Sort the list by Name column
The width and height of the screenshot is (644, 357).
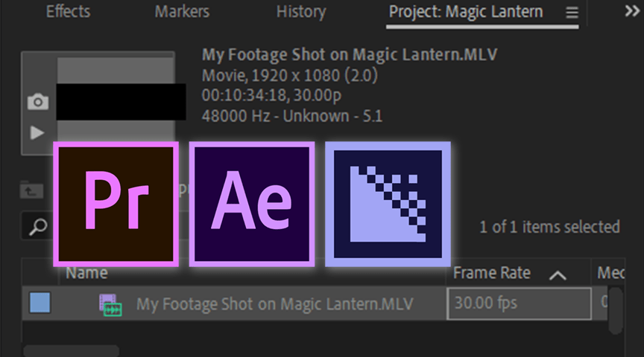tap(86, 274)
